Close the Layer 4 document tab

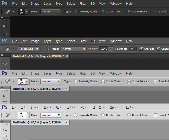pos(67,56)
